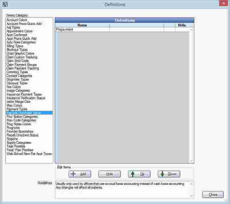
Task: Click the Guidelines text area
Action: [123, 189]
